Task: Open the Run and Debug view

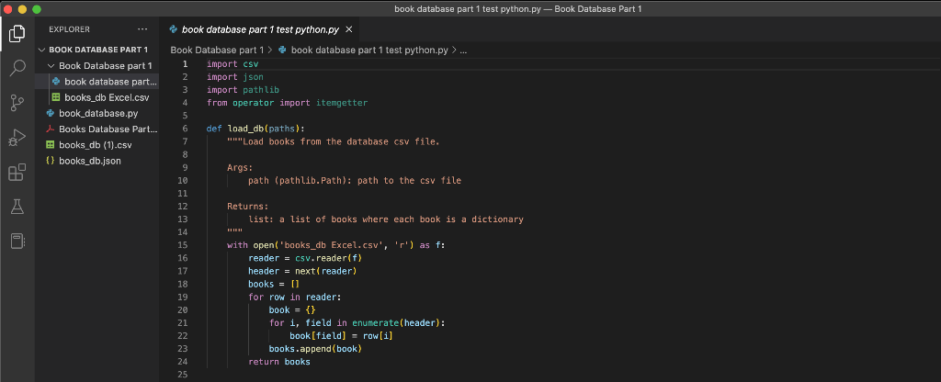Action: (x=17, y=138)
